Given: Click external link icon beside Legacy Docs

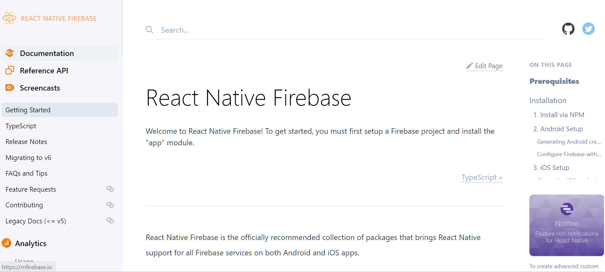Looking at the screenshot, I should pyautogui.click(x=110, y=220).
